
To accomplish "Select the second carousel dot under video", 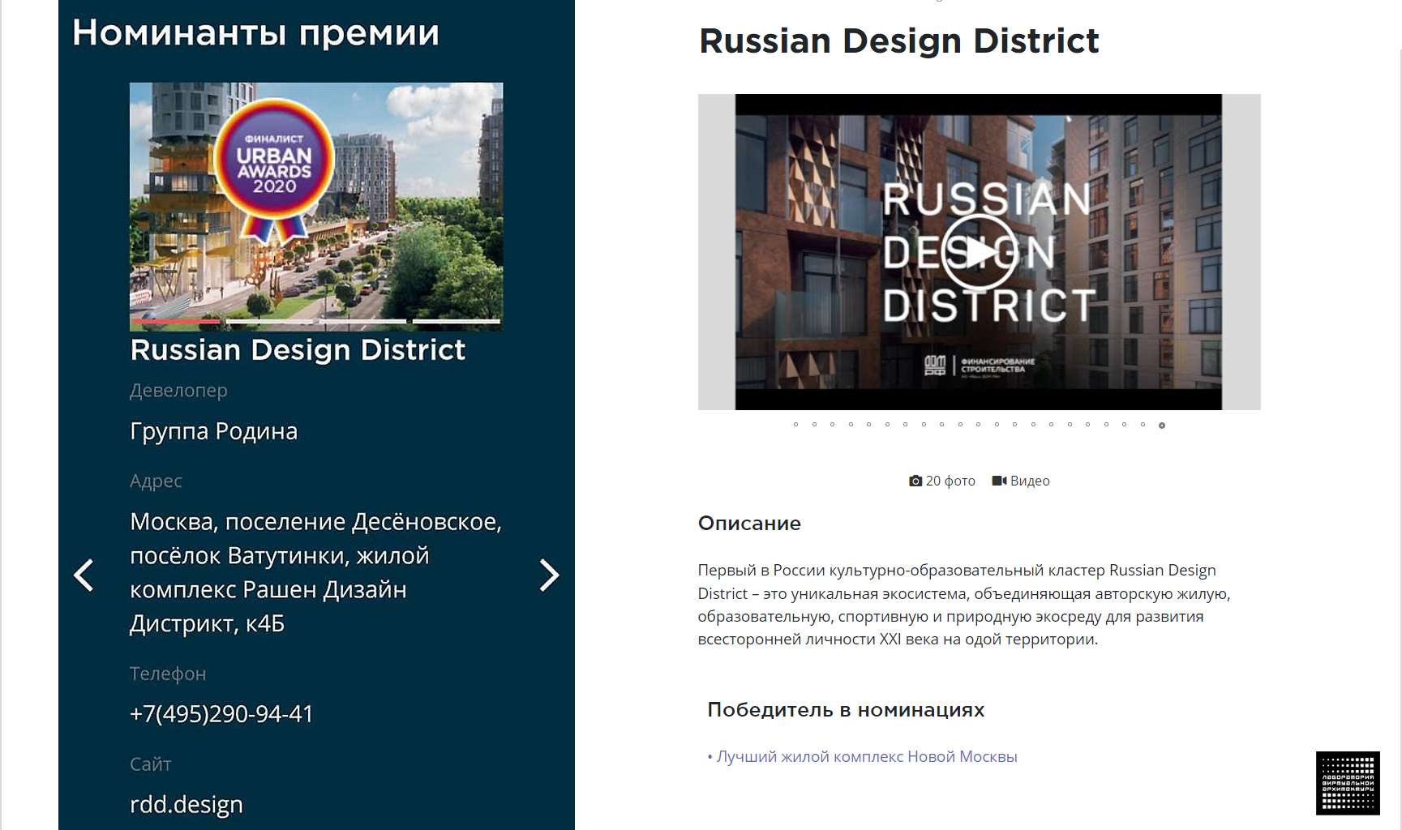I will click(x=814, y=424).
